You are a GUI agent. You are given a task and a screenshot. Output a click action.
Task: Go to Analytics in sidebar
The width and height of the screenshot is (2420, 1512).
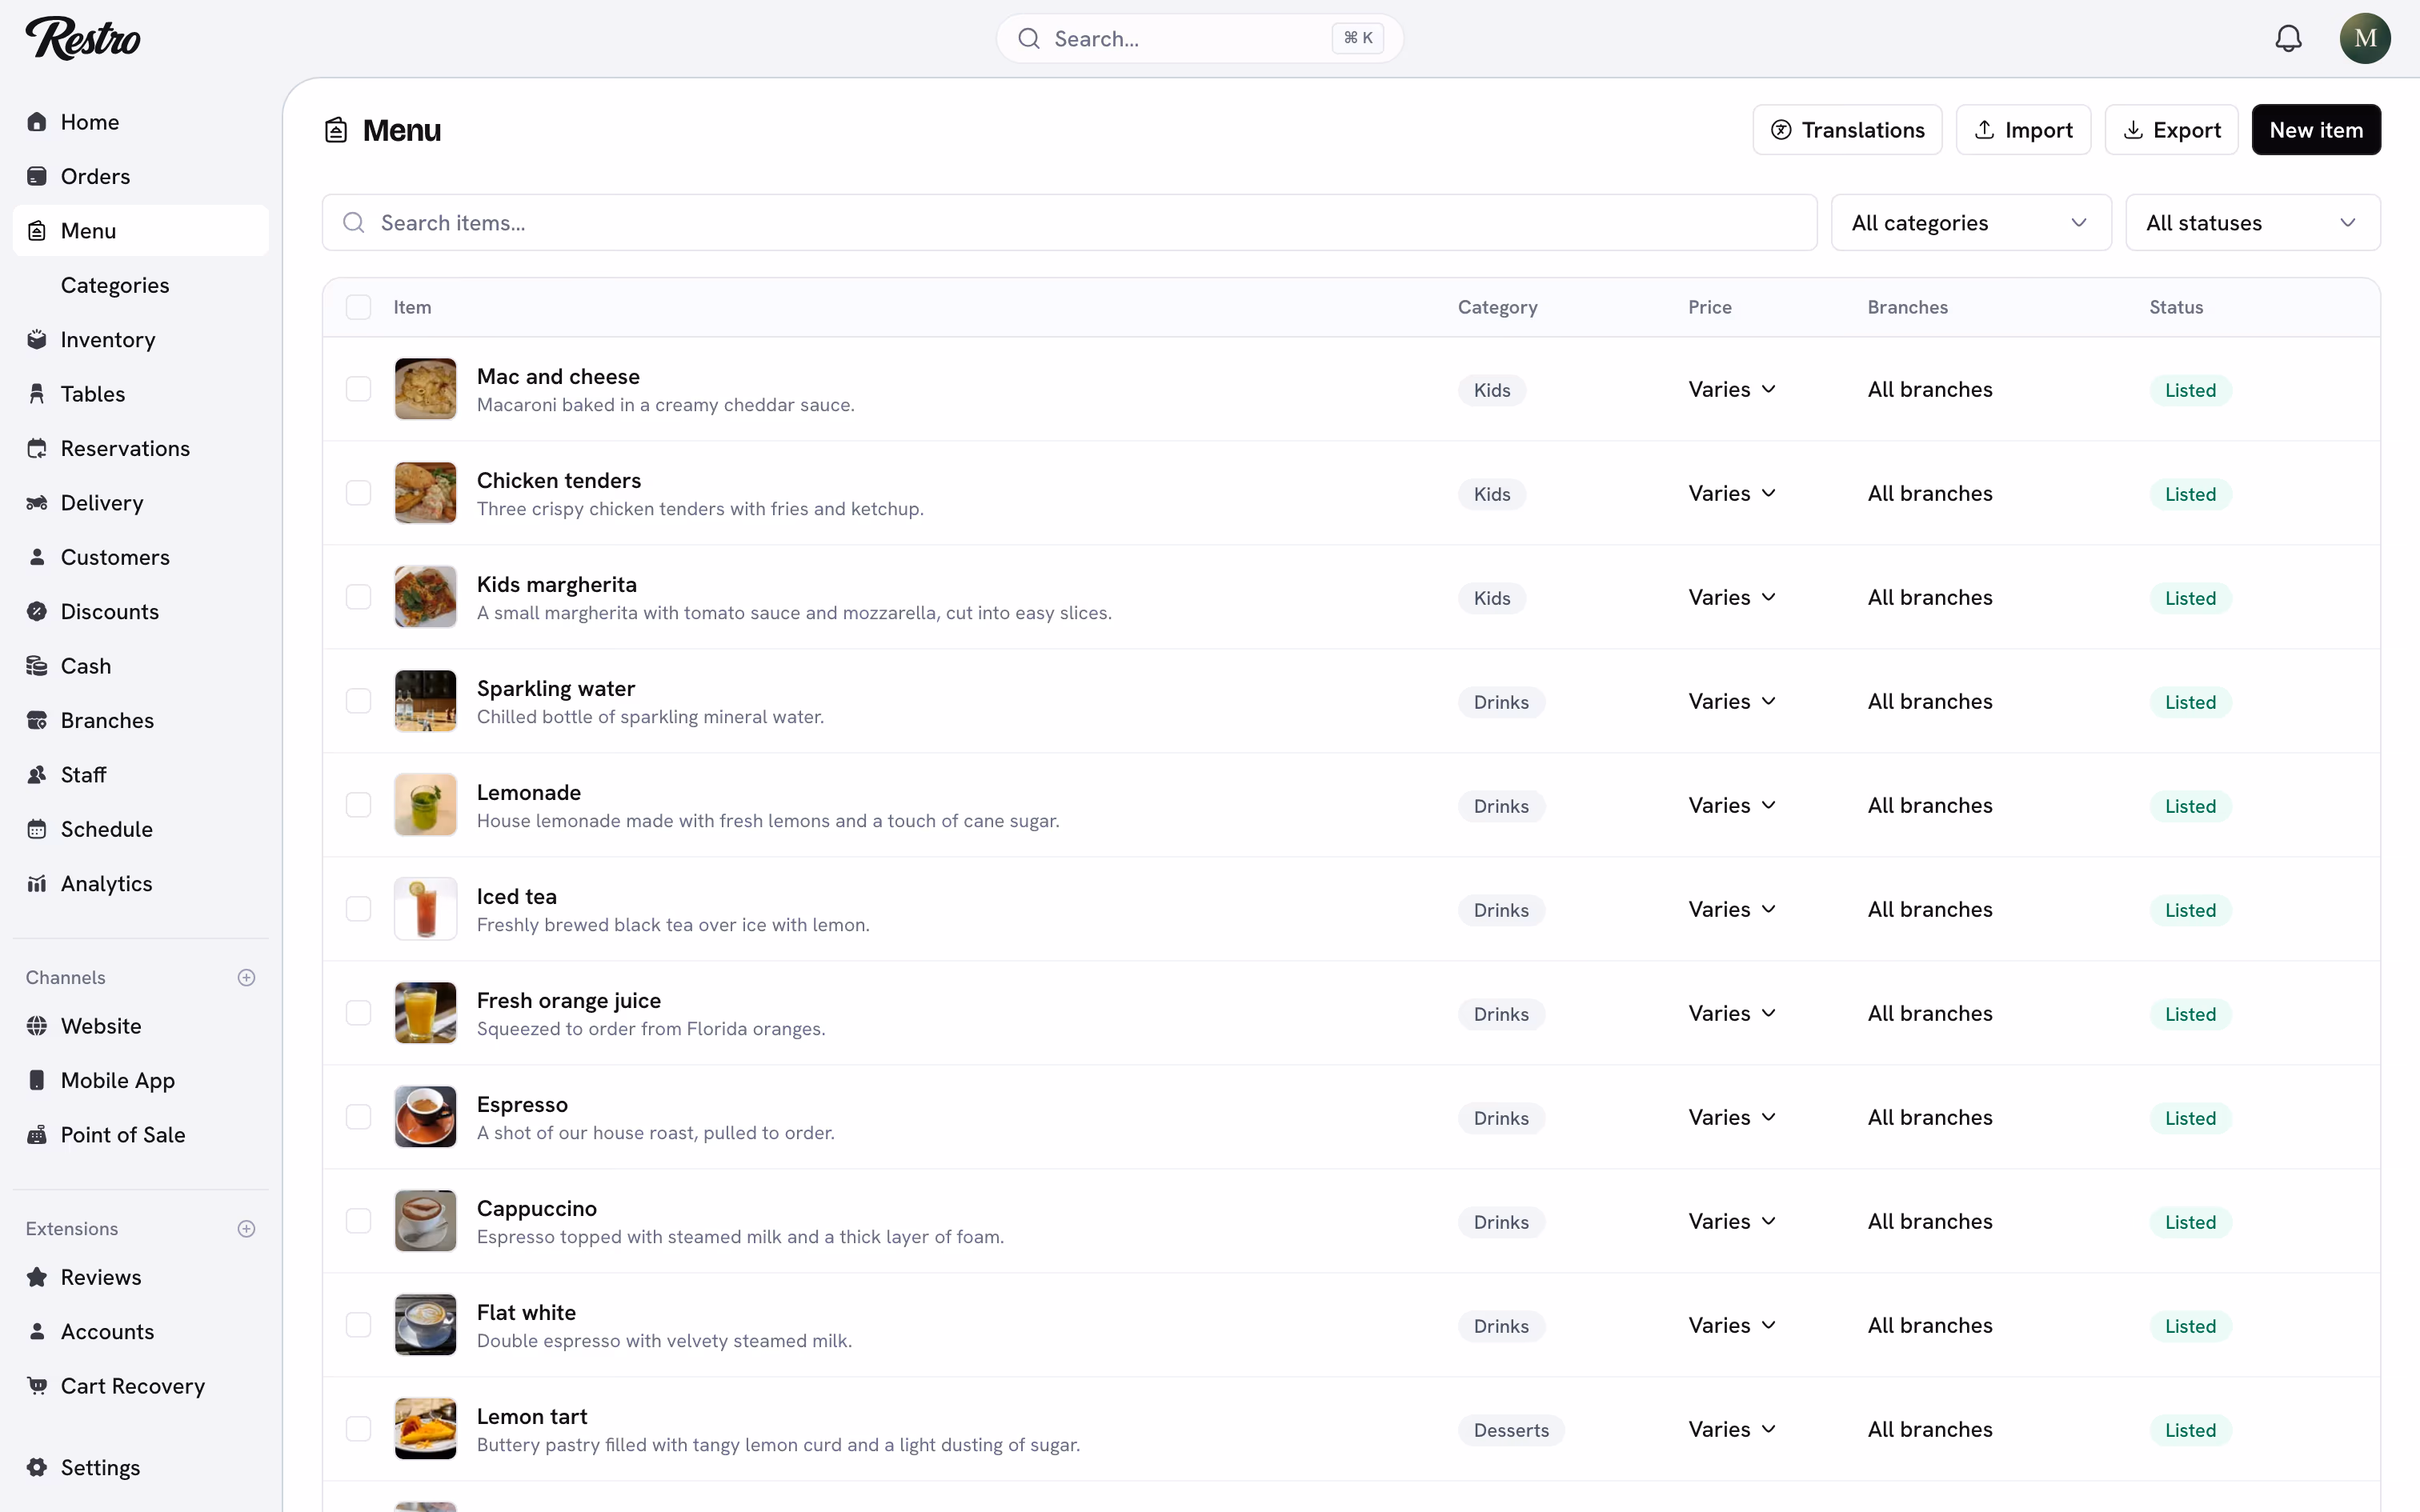pos(141,884)
